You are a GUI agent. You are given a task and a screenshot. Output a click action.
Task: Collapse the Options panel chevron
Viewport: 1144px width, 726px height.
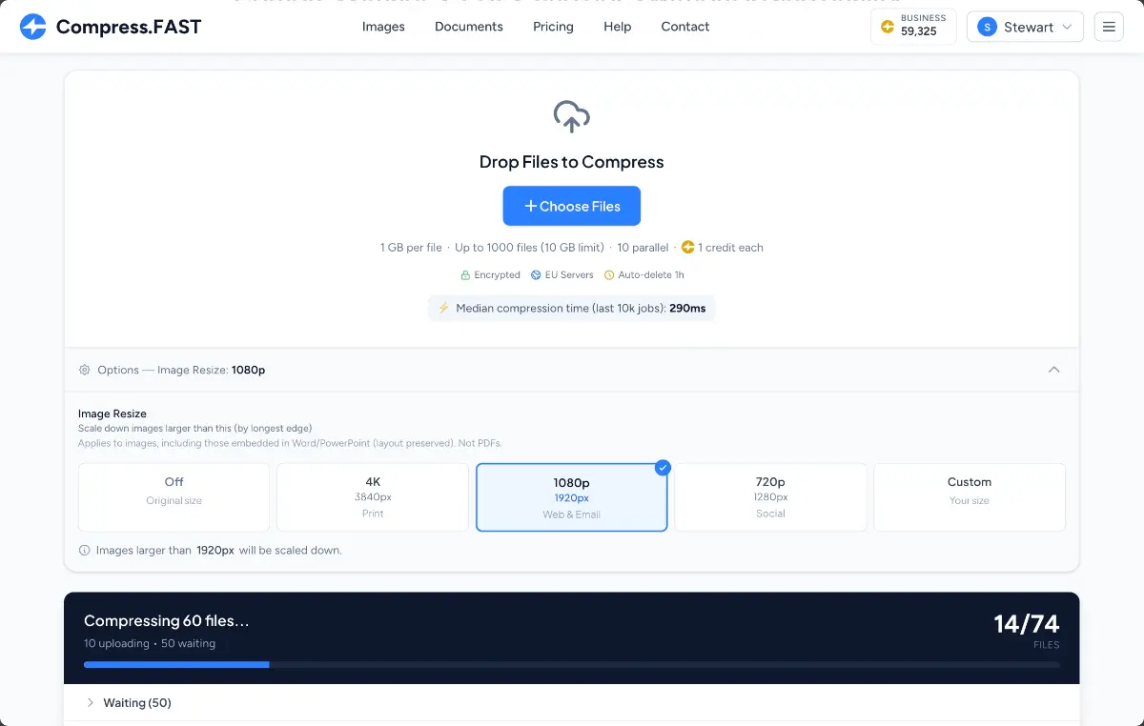click(1054, 370)
